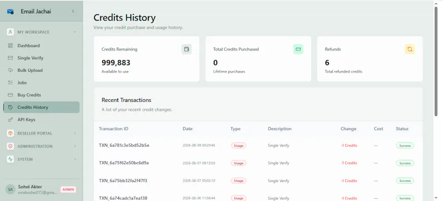Image resolution: width=443 pixels, height=201 pixels.
Task: Click the System activity pulse icon
Action: [11, 159]
